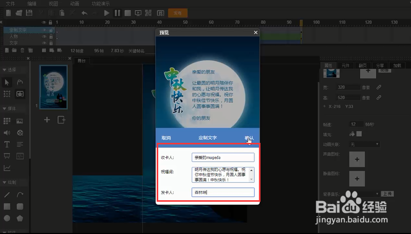
Task: Click the delete layer trash icon
Action: click(x=23, y=50)
